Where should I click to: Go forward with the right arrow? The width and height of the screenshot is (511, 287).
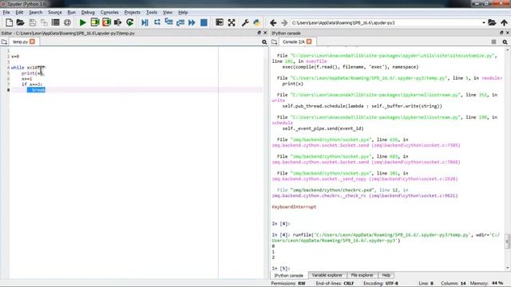coord(284,23)
